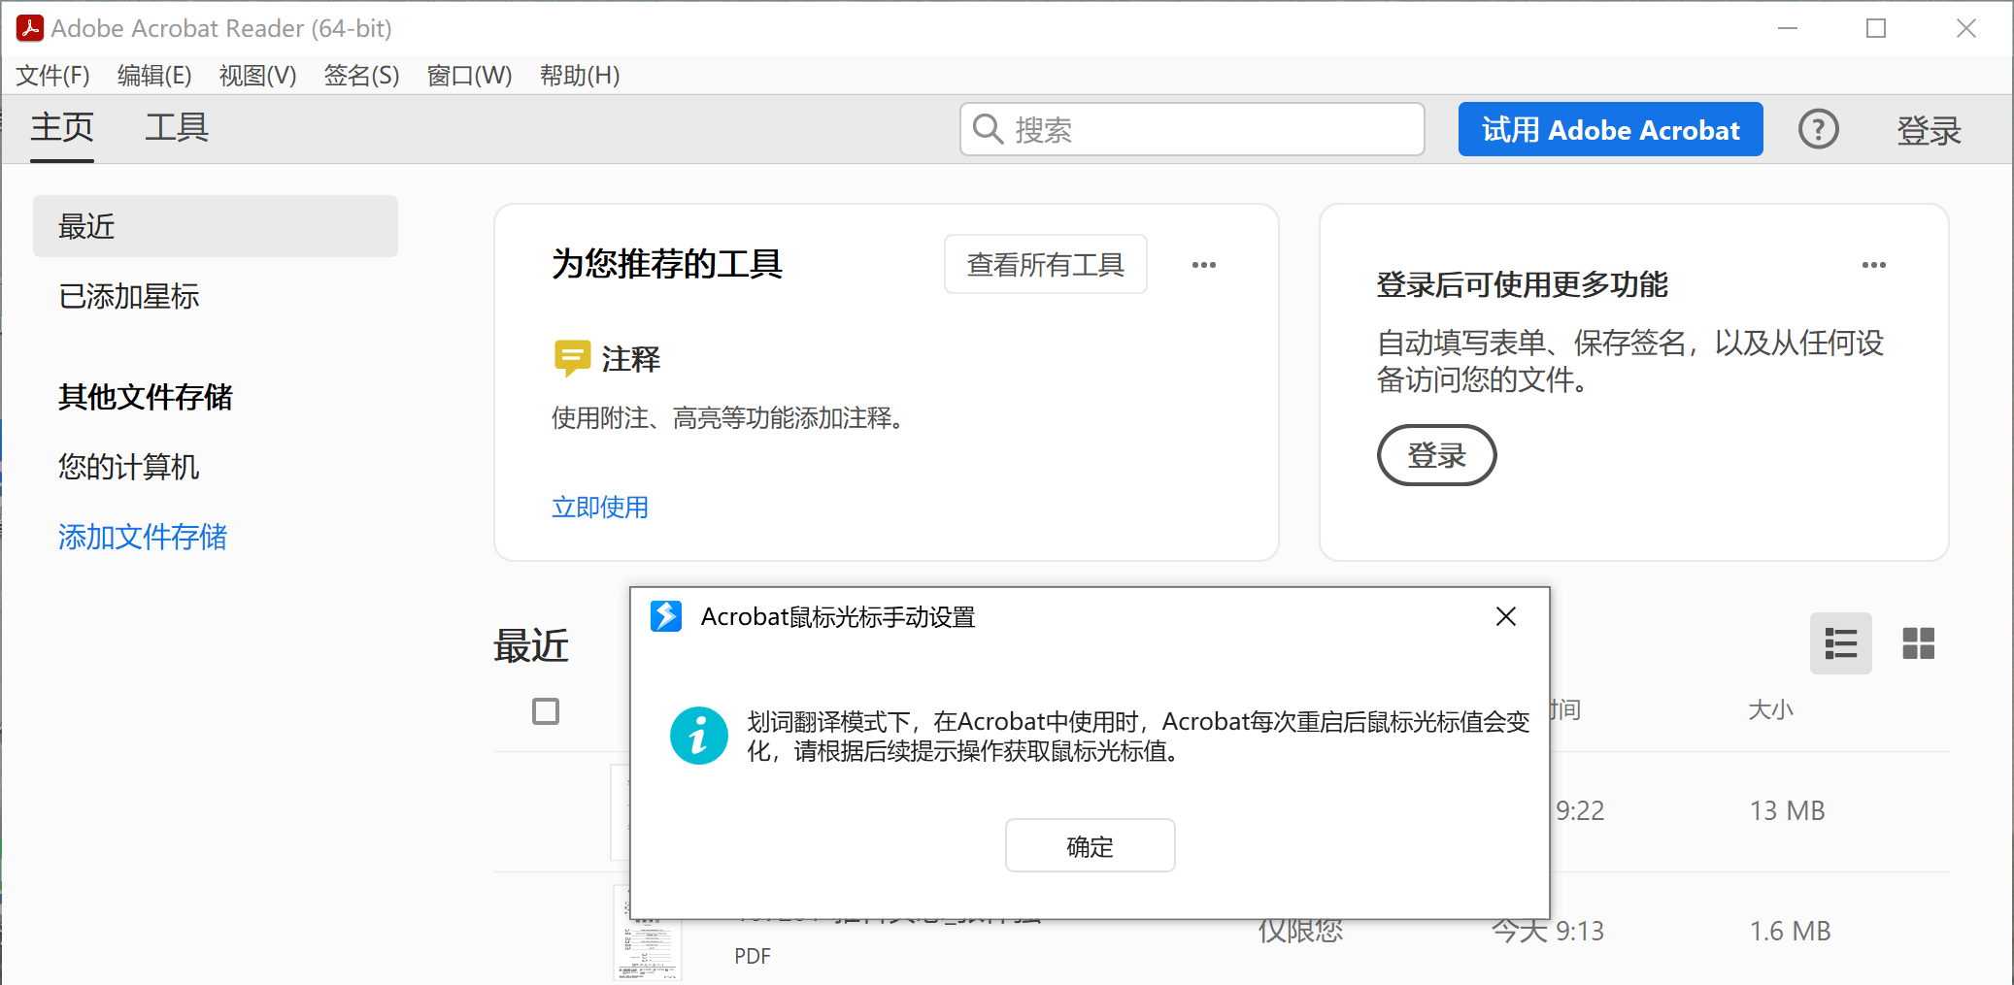Screen dimensions: 2014x985
Task: Switch to list view of recent files
Action: pos(1841,643)
